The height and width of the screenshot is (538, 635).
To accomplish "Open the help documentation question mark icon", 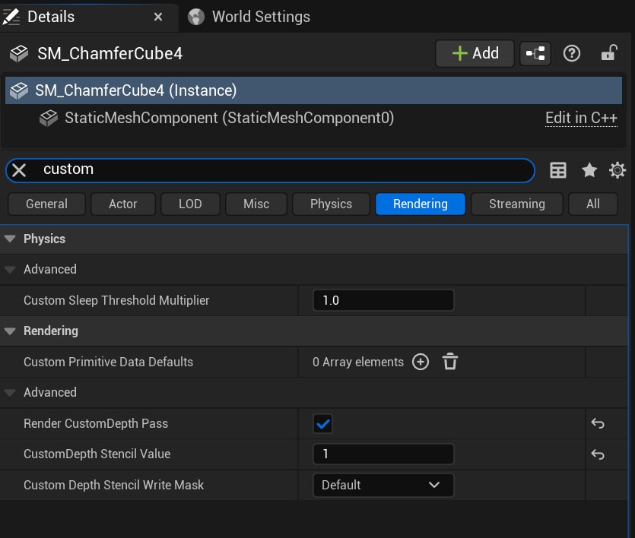I will 572,53.
